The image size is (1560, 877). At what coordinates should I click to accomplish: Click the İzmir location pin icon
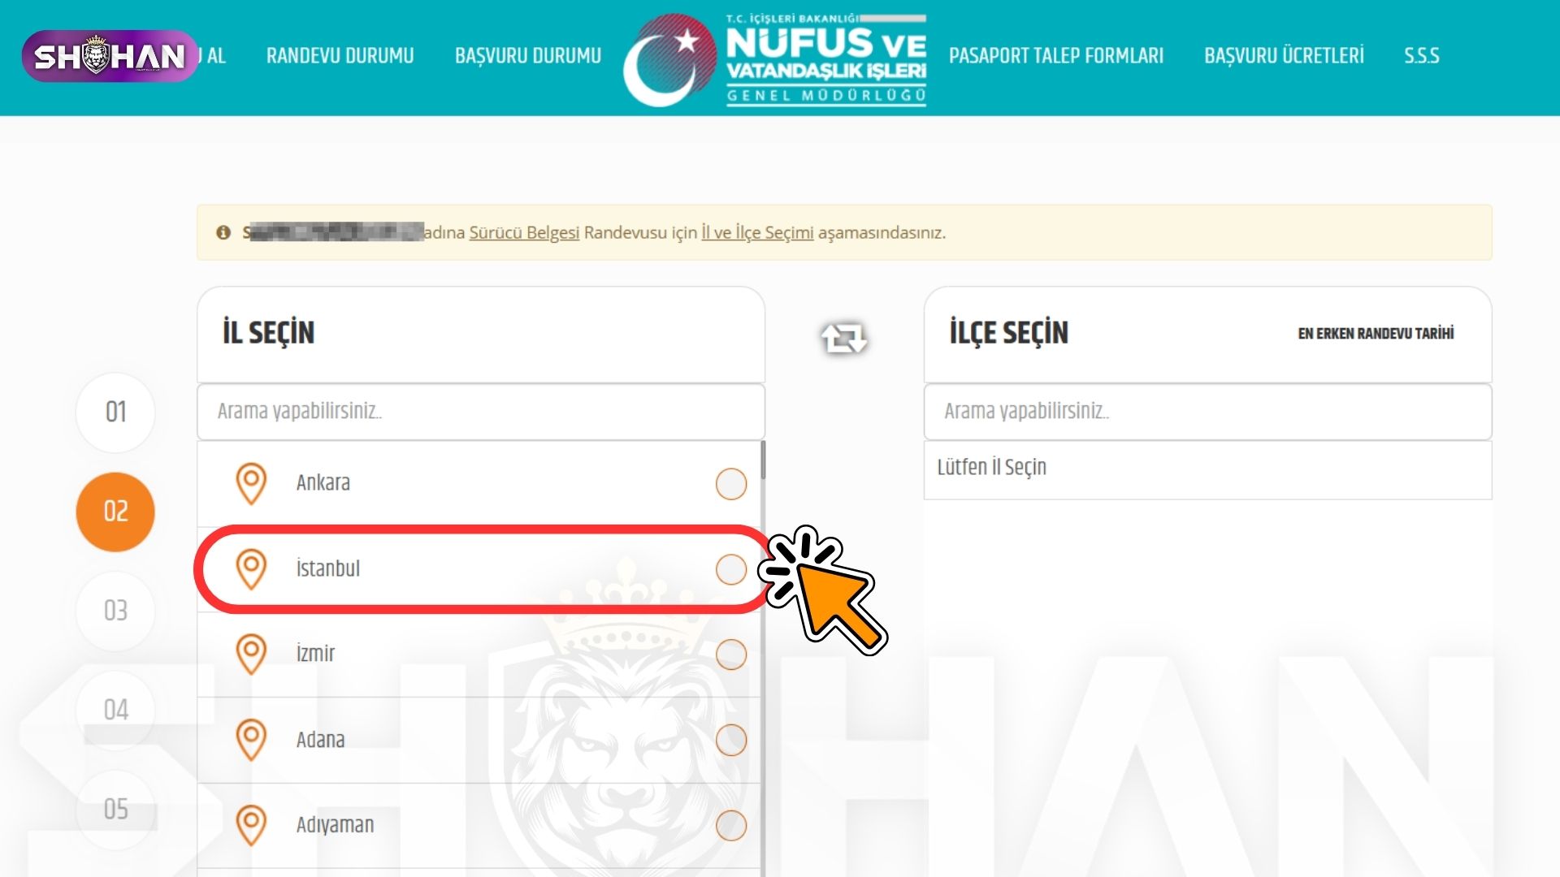[x=251, y=654]
